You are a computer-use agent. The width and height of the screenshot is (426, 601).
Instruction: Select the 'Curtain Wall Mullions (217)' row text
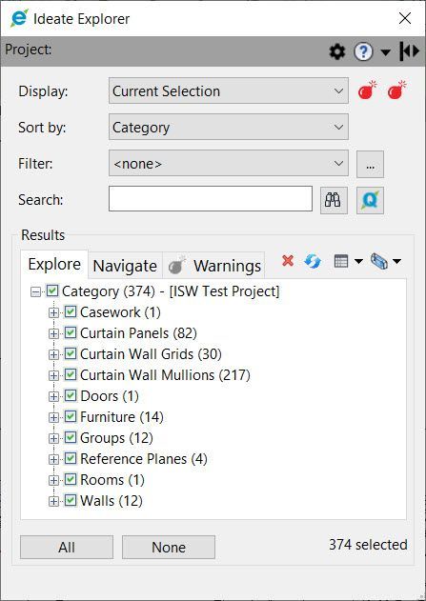[165, 375]
